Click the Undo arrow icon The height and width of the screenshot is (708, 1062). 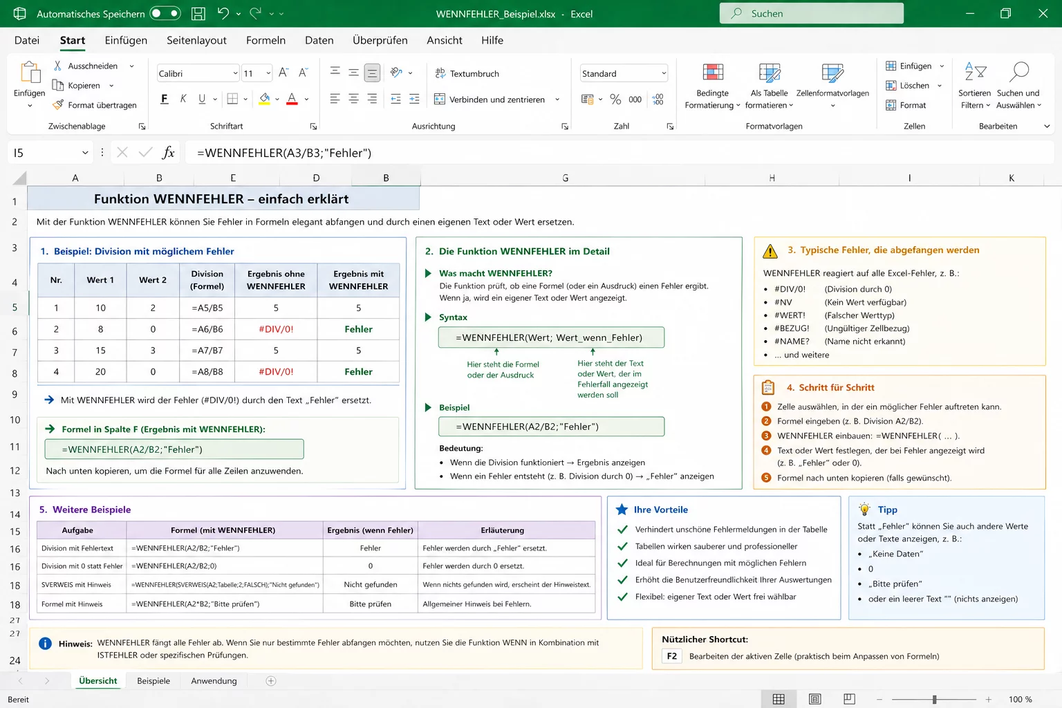tap(223, 13)
